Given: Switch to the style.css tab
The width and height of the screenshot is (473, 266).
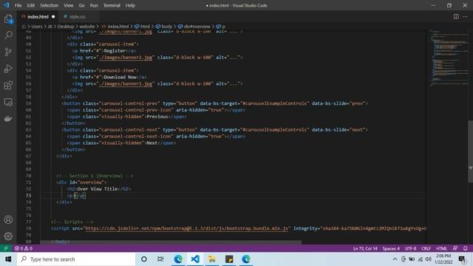Looking at the screenshot, I should pos(77,16).
